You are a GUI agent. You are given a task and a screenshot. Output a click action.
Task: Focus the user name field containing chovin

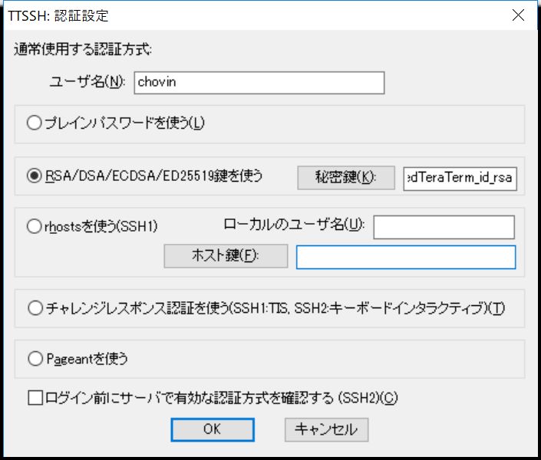click(x=259, y=83)
